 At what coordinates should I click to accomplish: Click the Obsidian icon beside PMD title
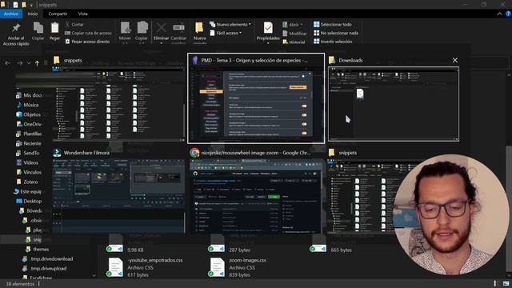(195, 60)
